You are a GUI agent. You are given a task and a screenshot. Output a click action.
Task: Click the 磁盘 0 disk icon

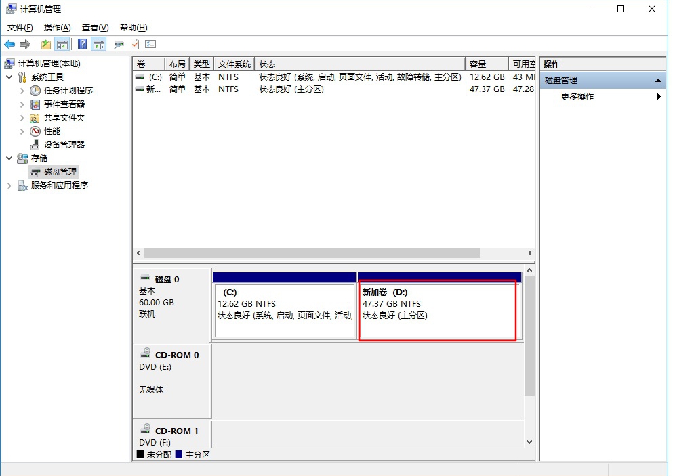[x=145, y=278]
